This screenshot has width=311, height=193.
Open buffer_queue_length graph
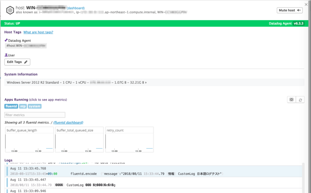click(x=30, y=140)
